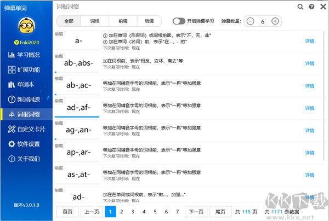Open 详情 for the ab-,abs- prefix
The image size is (329, 221).
310,63
